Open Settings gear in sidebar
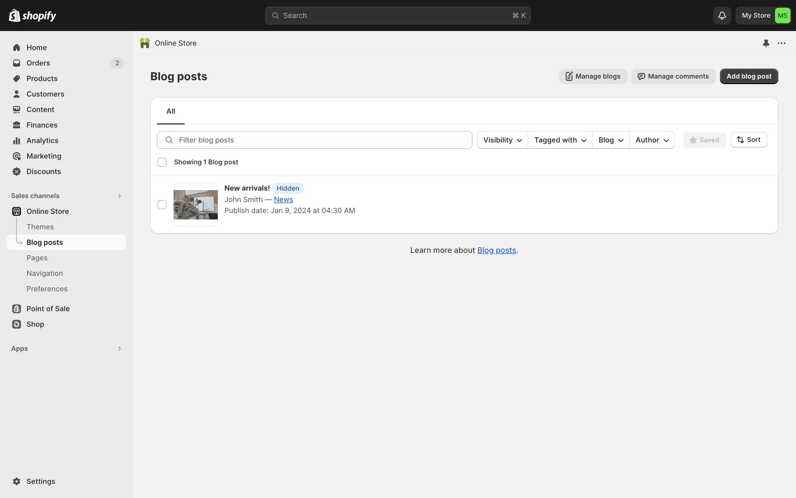The width and height of the screenshot is (796, 498). pos(41,481)
